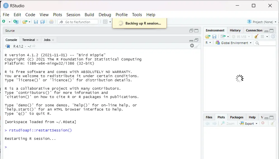Click the Load workspace folder icon
279x159 pixels.
pos(208,36)
